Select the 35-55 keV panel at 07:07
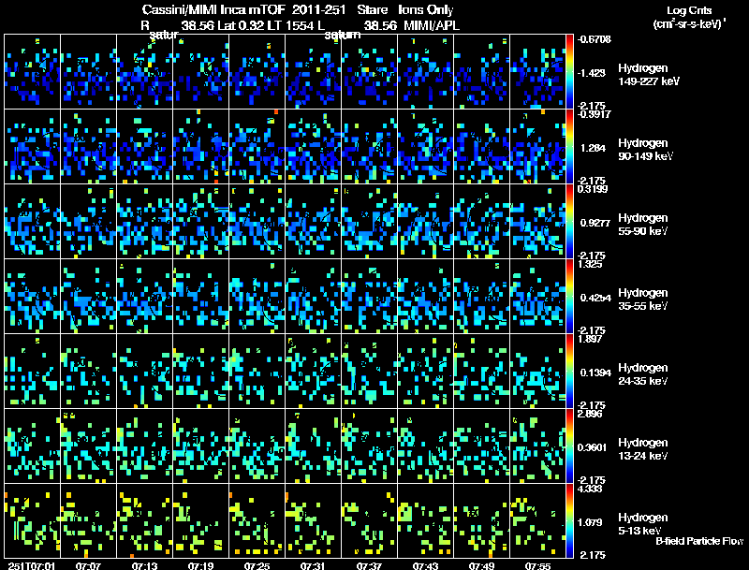 [88, 296]
